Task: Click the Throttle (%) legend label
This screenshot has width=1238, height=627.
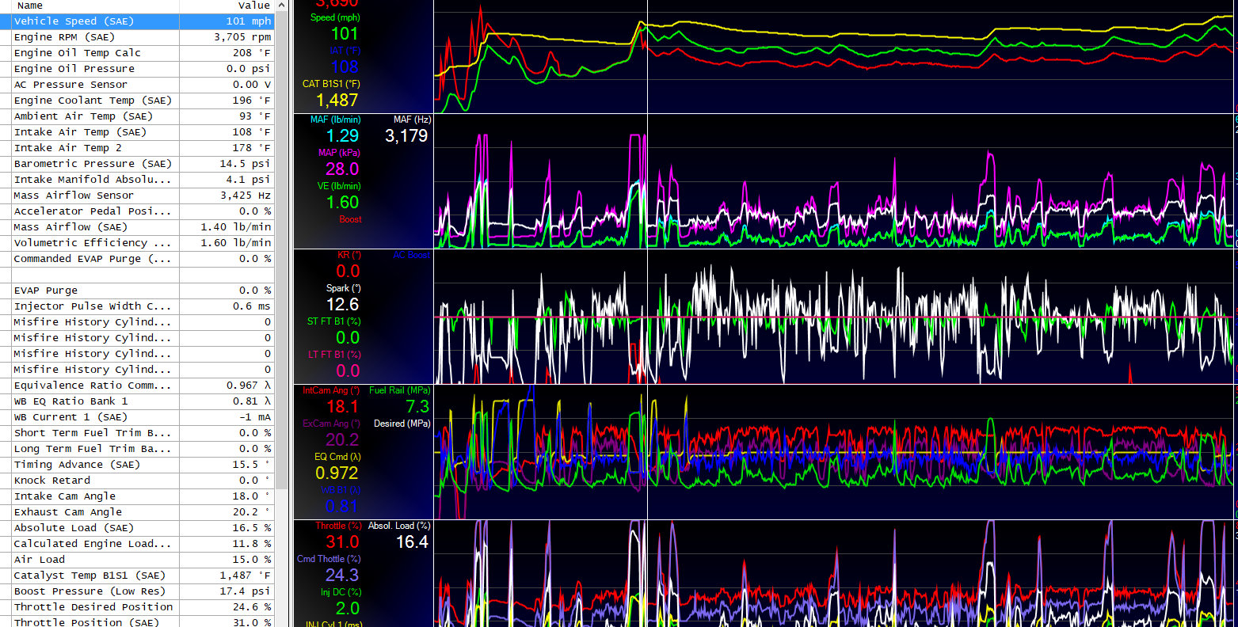Action: click(x=338, y=526)
